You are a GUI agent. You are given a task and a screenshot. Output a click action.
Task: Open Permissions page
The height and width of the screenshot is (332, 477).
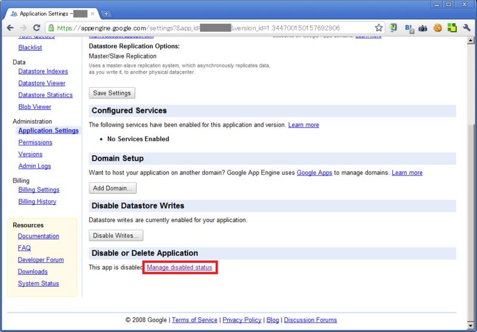click(x=35, y=142)
